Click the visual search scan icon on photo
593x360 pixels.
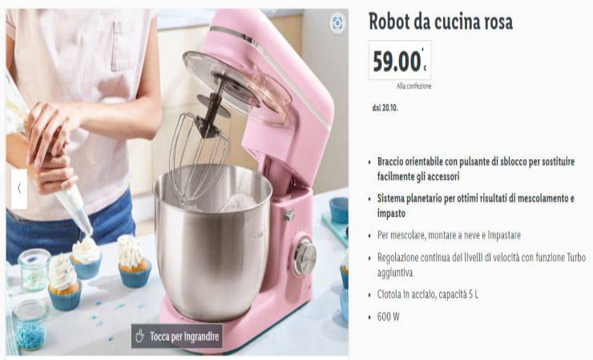pyautogui.click(x=337, y=23)
